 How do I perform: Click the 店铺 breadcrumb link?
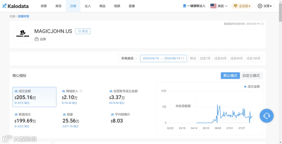click(x=12, y=16)
